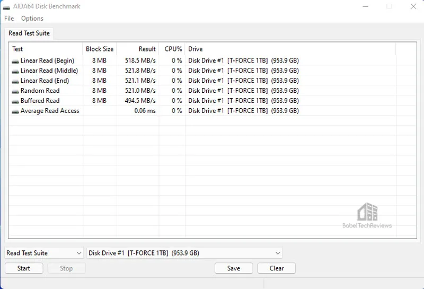Click the 0.06 ms result value
This screenshot has width=424, height=289.
(x=145, y=111)
